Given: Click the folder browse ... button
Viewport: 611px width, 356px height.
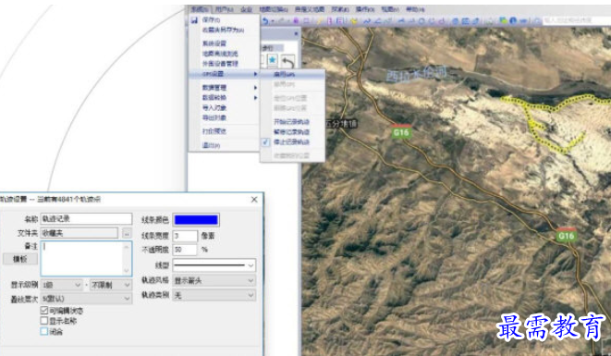Looking at the screenshot, I should [x=127, y=233].
